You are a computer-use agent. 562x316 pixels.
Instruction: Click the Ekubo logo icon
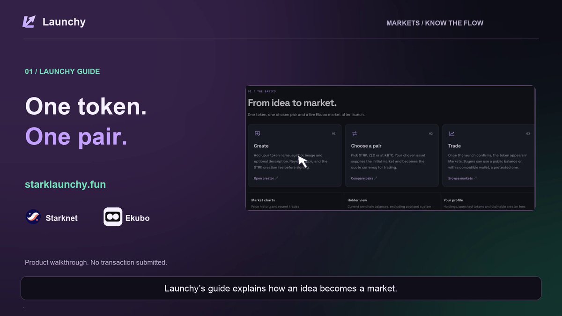(x=113, y=217)
